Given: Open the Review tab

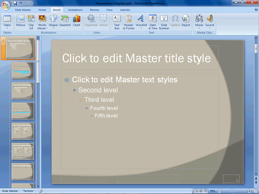Looking at the screenshot, I should pyautogui.click(x=94, y=10).
